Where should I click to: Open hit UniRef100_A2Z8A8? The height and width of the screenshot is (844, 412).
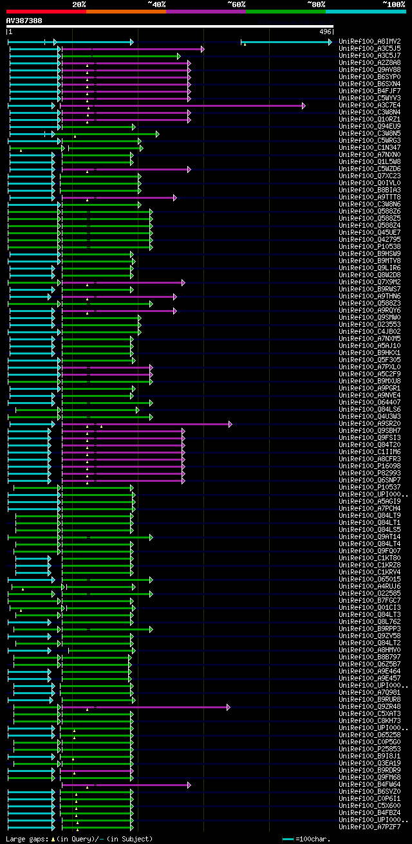(x=371, y=62)
